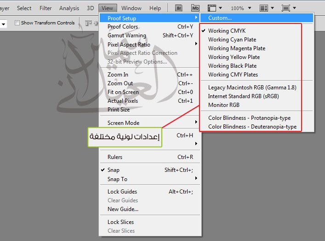Image resolution: width=325 pixels, height=241 pixels.
Task: Expand the Snap To submenu
Action: click(117, 179)
